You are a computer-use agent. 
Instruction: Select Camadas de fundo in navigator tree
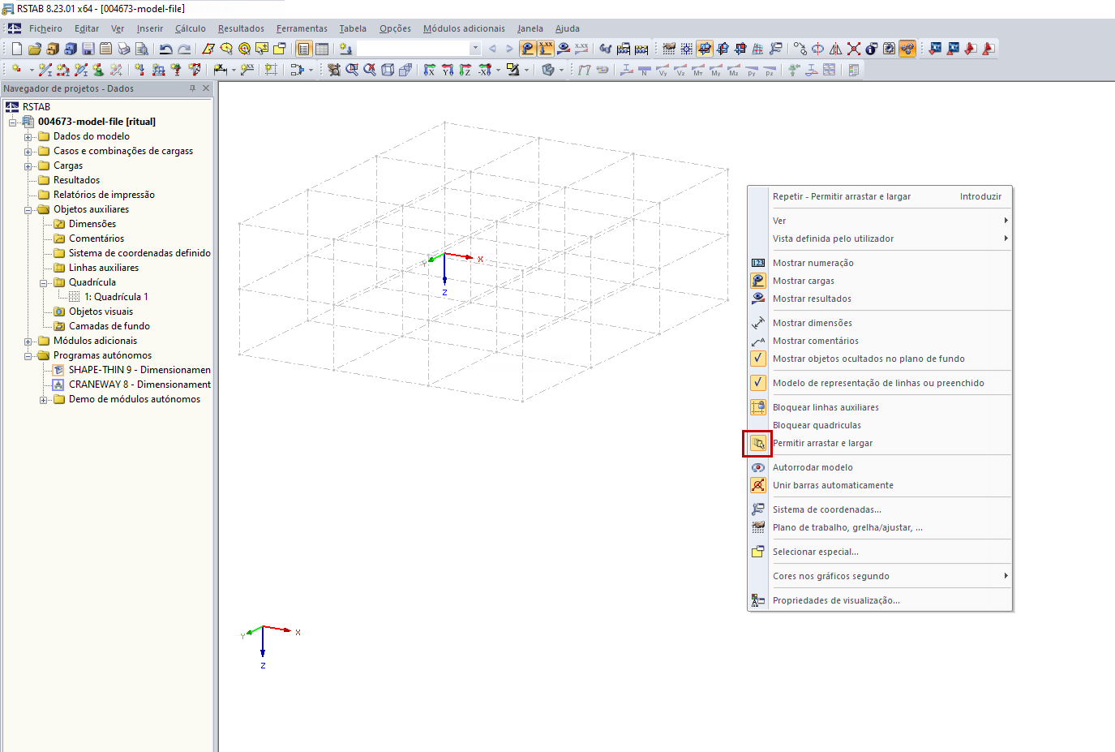[109, 326]
